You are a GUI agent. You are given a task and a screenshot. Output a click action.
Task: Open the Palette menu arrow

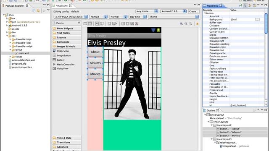pyautogui.click(x=79, y=23)
